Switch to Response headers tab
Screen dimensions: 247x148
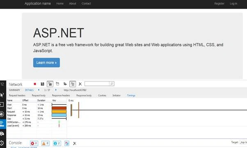coord(61,95)
